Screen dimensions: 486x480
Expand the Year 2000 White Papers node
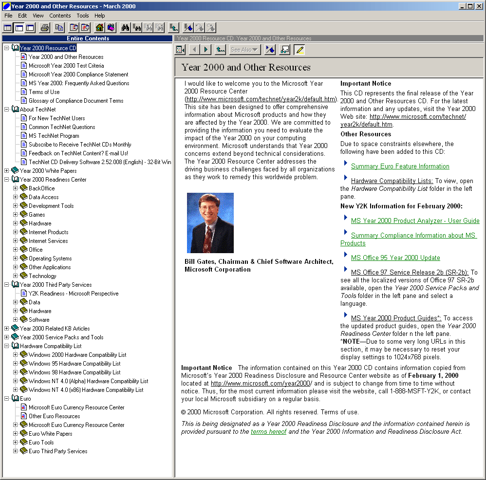[x=6, y=171]
